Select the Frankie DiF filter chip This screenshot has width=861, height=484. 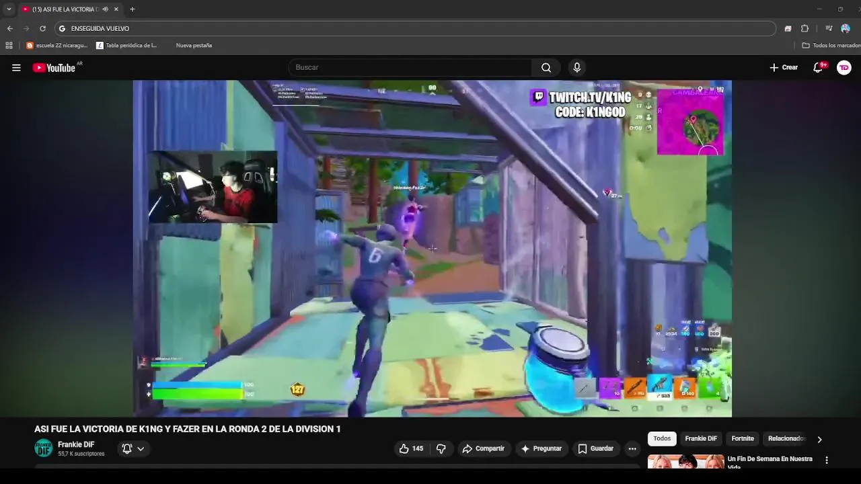click(701, 438)
